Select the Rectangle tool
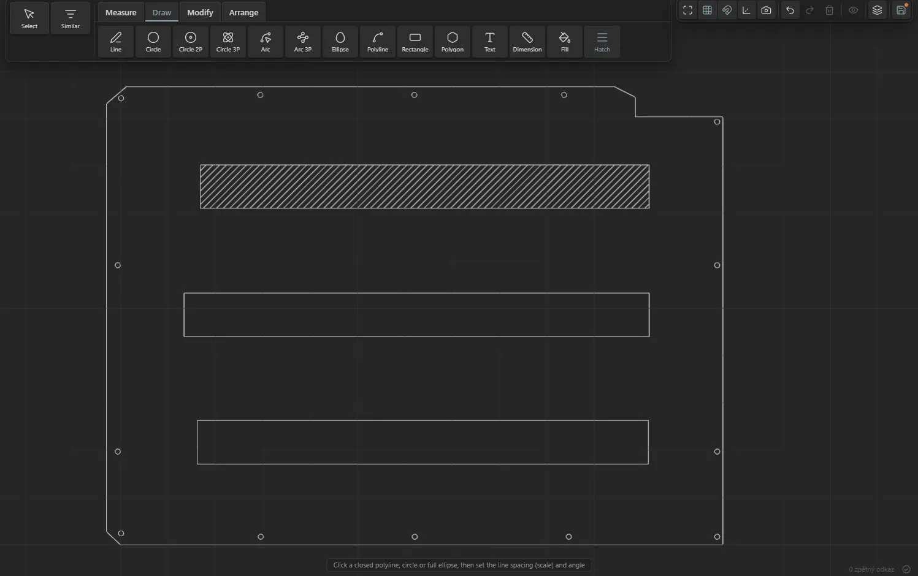The image size is (918, 576). coord(415,42)
